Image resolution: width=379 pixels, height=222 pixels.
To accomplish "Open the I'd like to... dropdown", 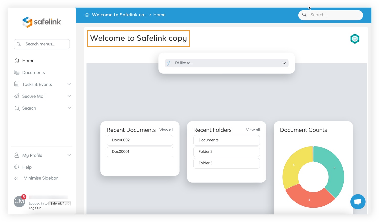I will [x=227, y=63].
